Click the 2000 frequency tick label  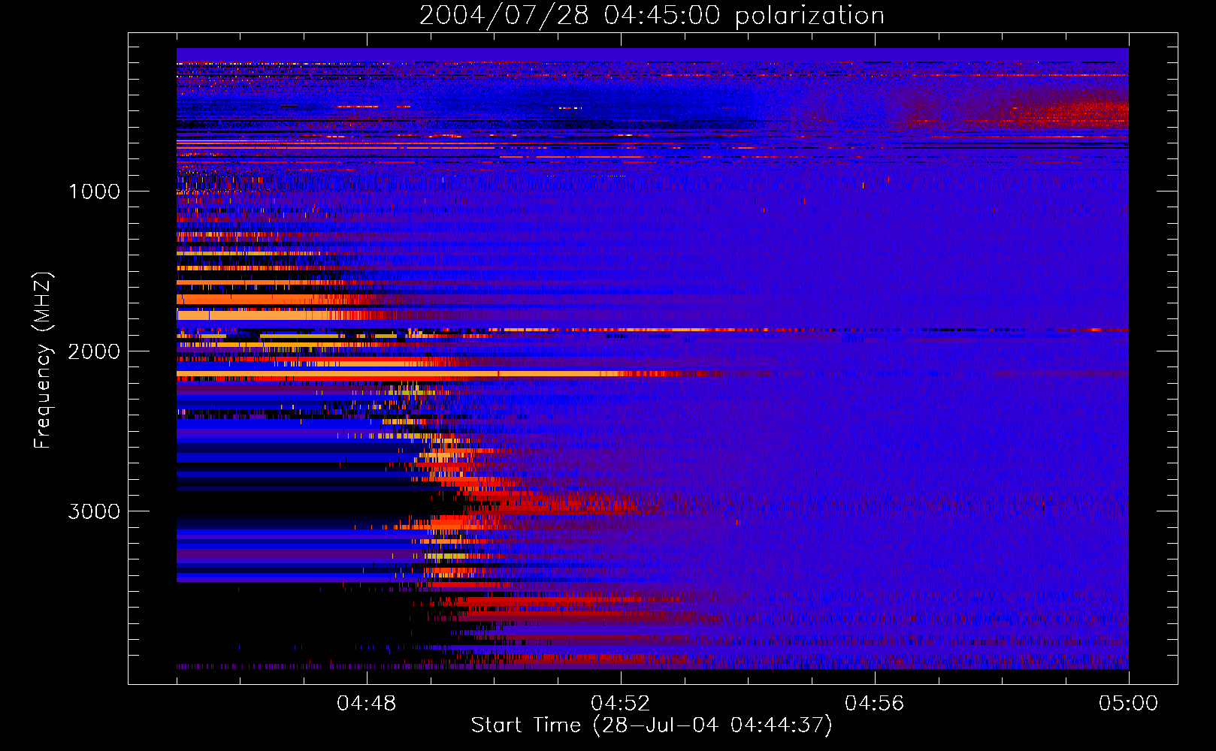coord(94,351)
